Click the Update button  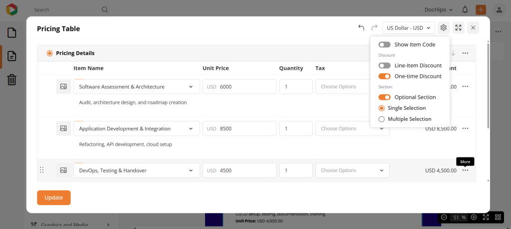(x=54, y=198)
